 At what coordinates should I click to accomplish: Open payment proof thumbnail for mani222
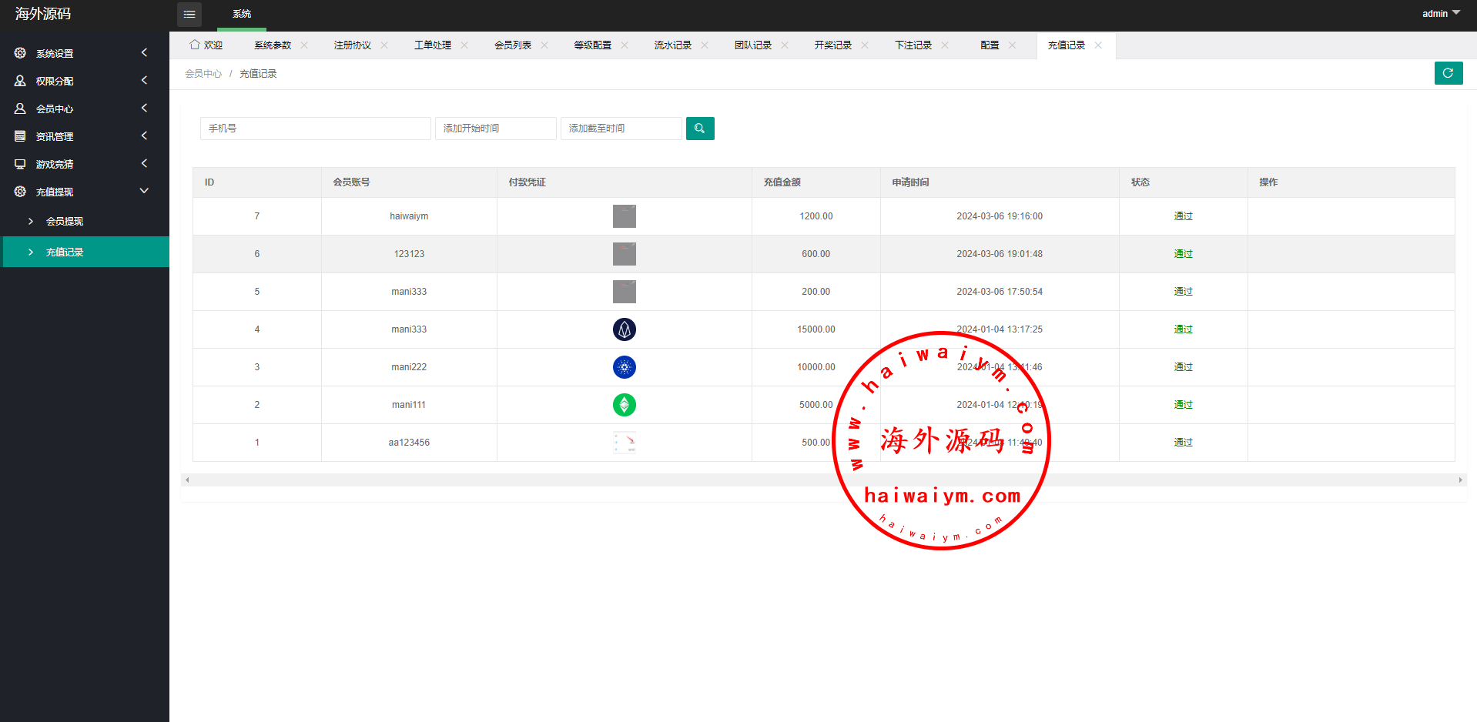pos(624,367)
